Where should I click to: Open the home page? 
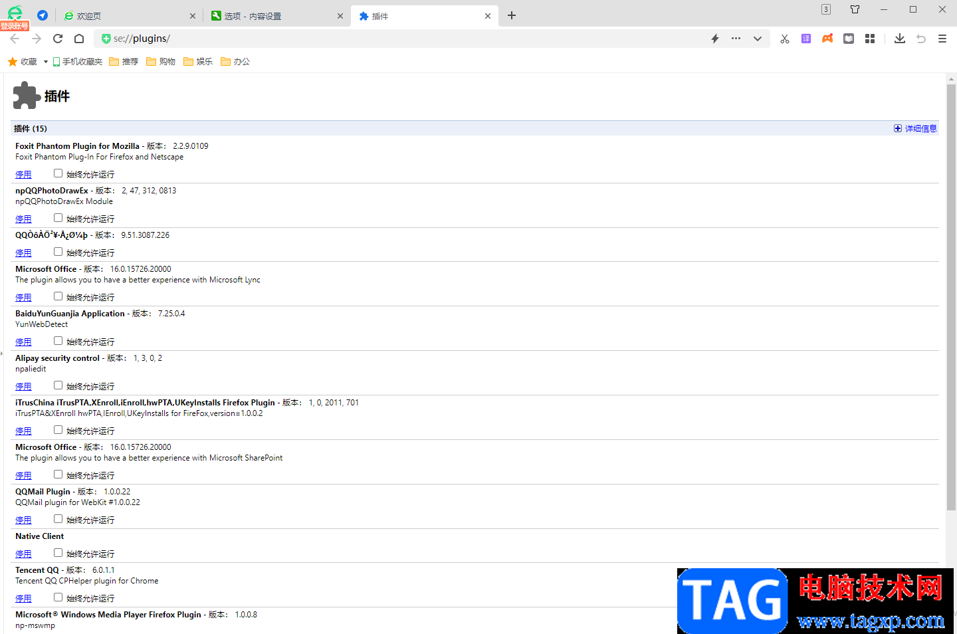[79, 39]
